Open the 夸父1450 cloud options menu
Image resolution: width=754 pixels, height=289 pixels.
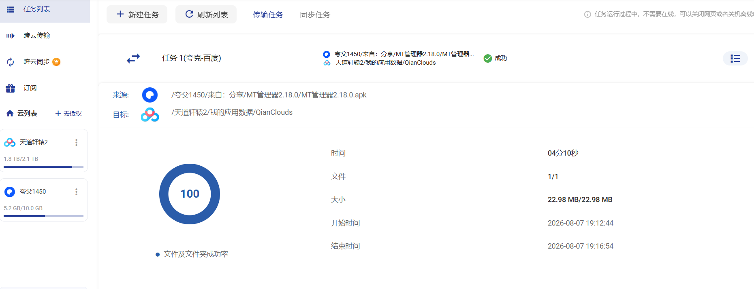click(x=76, y=192)
